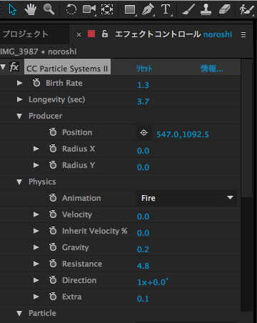Toggle the Gravity stopwatch
Viewport: 257px width, 323px height.
coord(53,247)
